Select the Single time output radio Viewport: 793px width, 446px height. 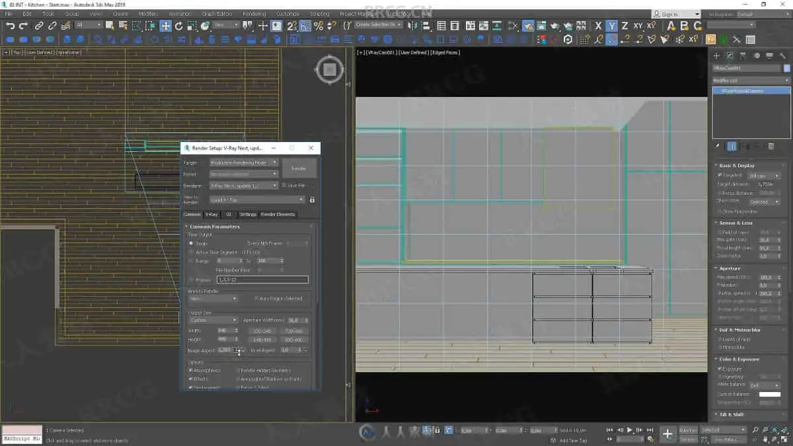point(191,243)
